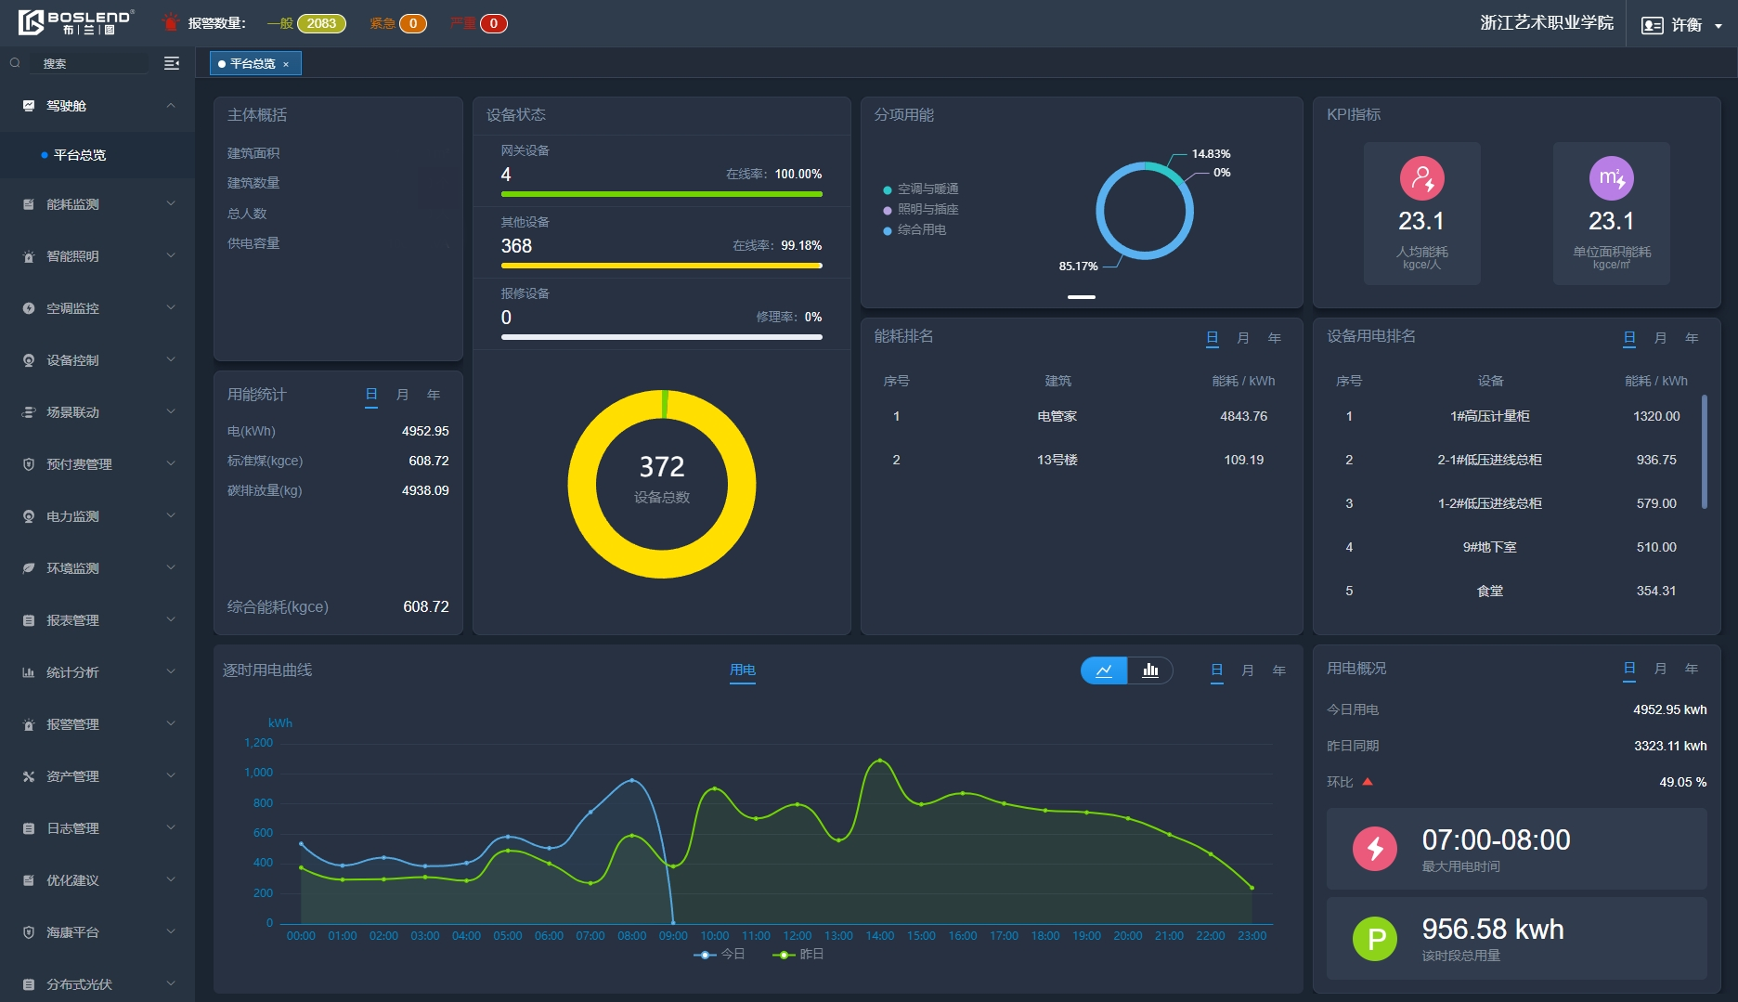Expand the 智能照明 sidebar menu
Viewport: 1738px width, 1002px height.
[97, 256]
